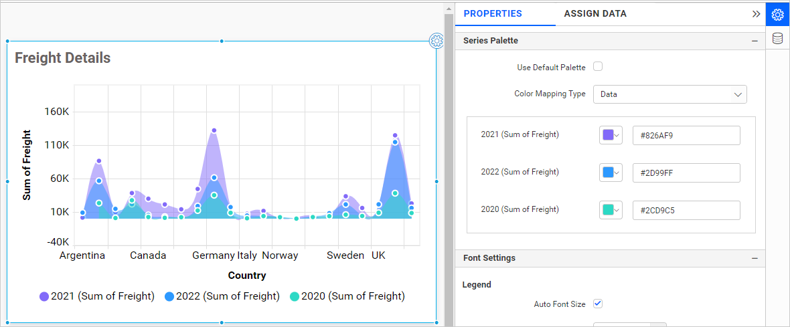This screenshot has width=790, height=327.
Task: Open the 2022 blue color picker
Action: [611, 173]
